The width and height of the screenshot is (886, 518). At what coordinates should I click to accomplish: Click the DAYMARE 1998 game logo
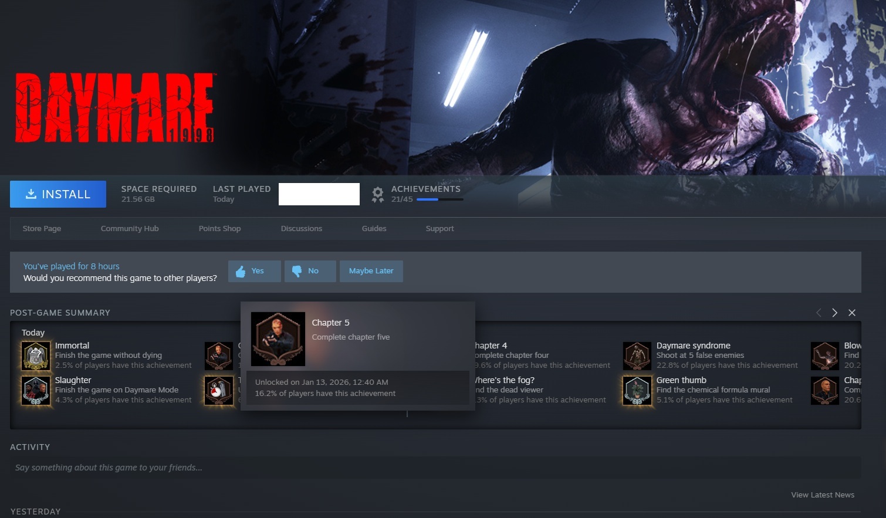click(x=115, y=107)
